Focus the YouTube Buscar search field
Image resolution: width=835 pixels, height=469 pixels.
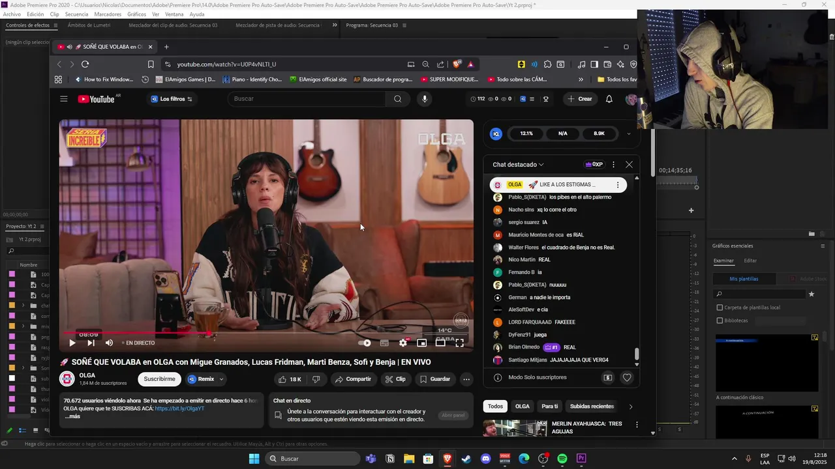coord(307,99)
